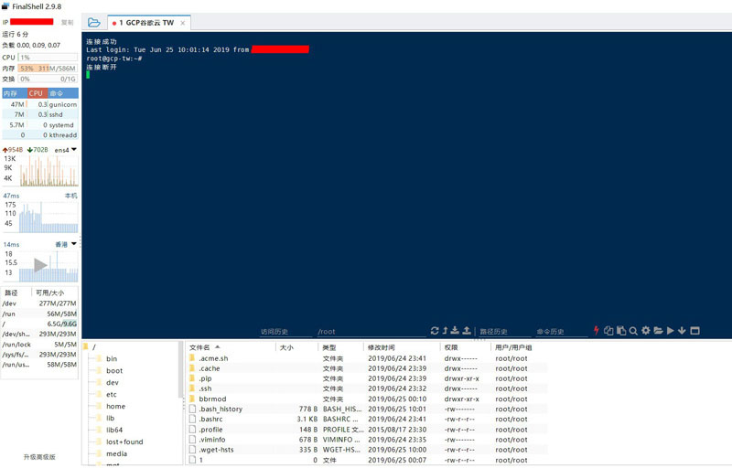
Task: Click the down arrow icon in toolbar
Action: pyautogui.click(x=682, y=331)
